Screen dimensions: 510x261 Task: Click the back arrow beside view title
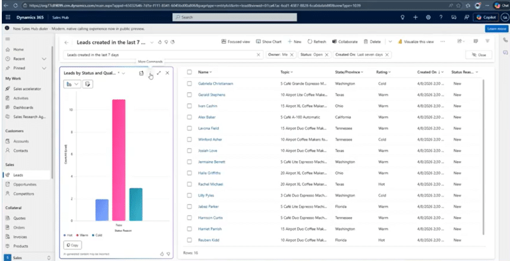coord(66,42)
